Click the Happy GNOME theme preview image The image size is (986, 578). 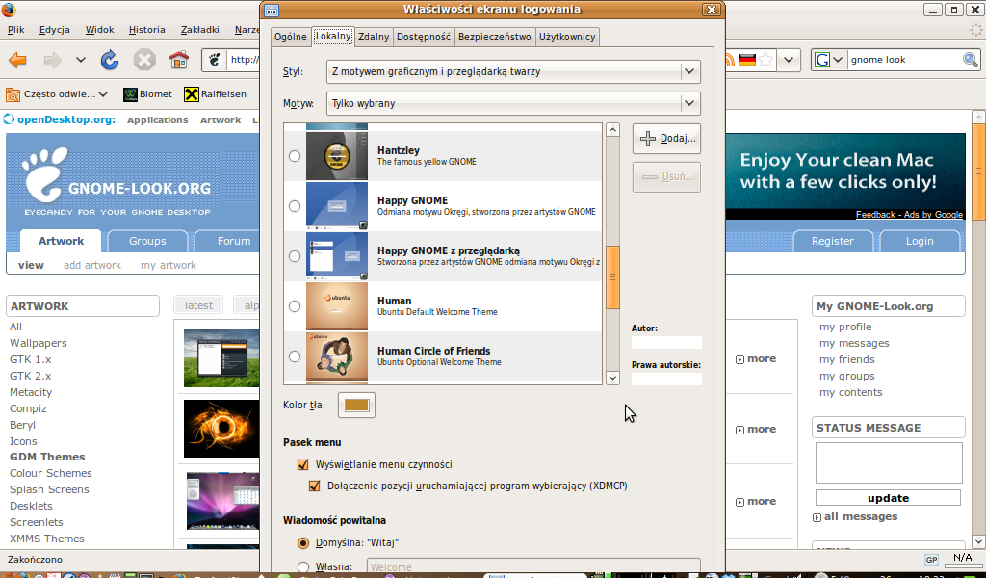tap(337, 205)
